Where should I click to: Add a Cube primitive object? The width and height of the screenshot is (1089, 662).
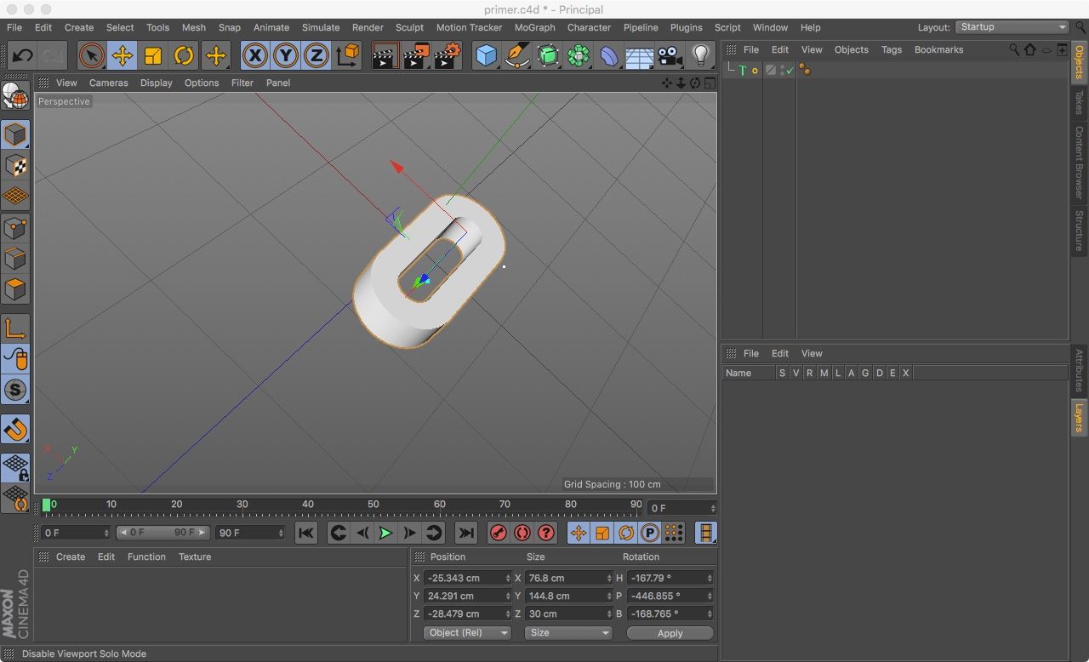pos(486,56)
